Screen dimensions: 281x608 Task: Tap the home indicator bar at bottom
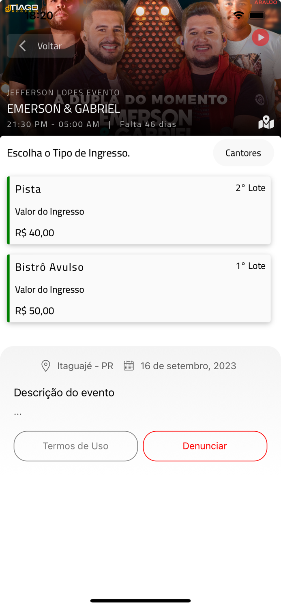[140, 601]
